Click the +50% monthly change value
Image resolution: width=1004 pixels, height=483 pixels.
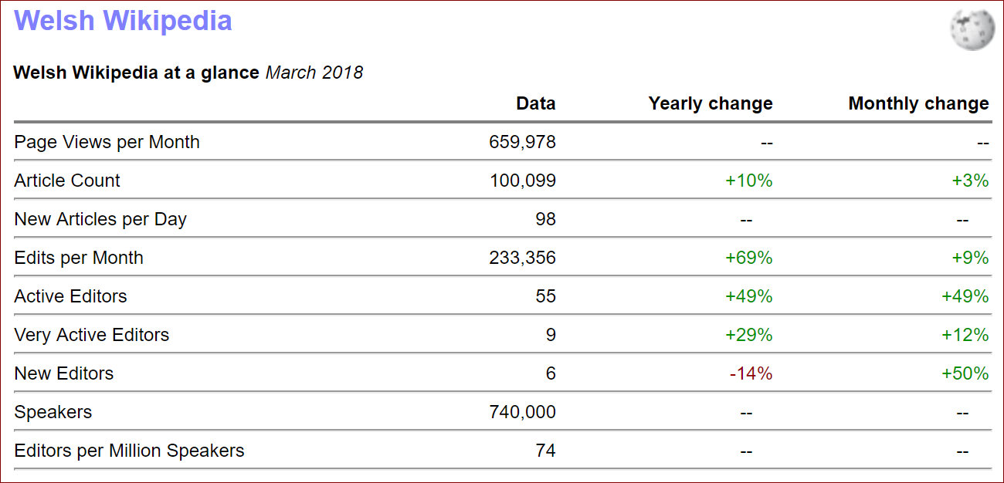click(965, 373)
